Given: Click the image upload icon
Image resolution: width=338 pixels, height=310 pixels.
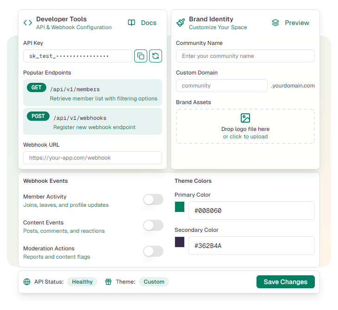Looking at the screenshot, I should click(245, 118).
